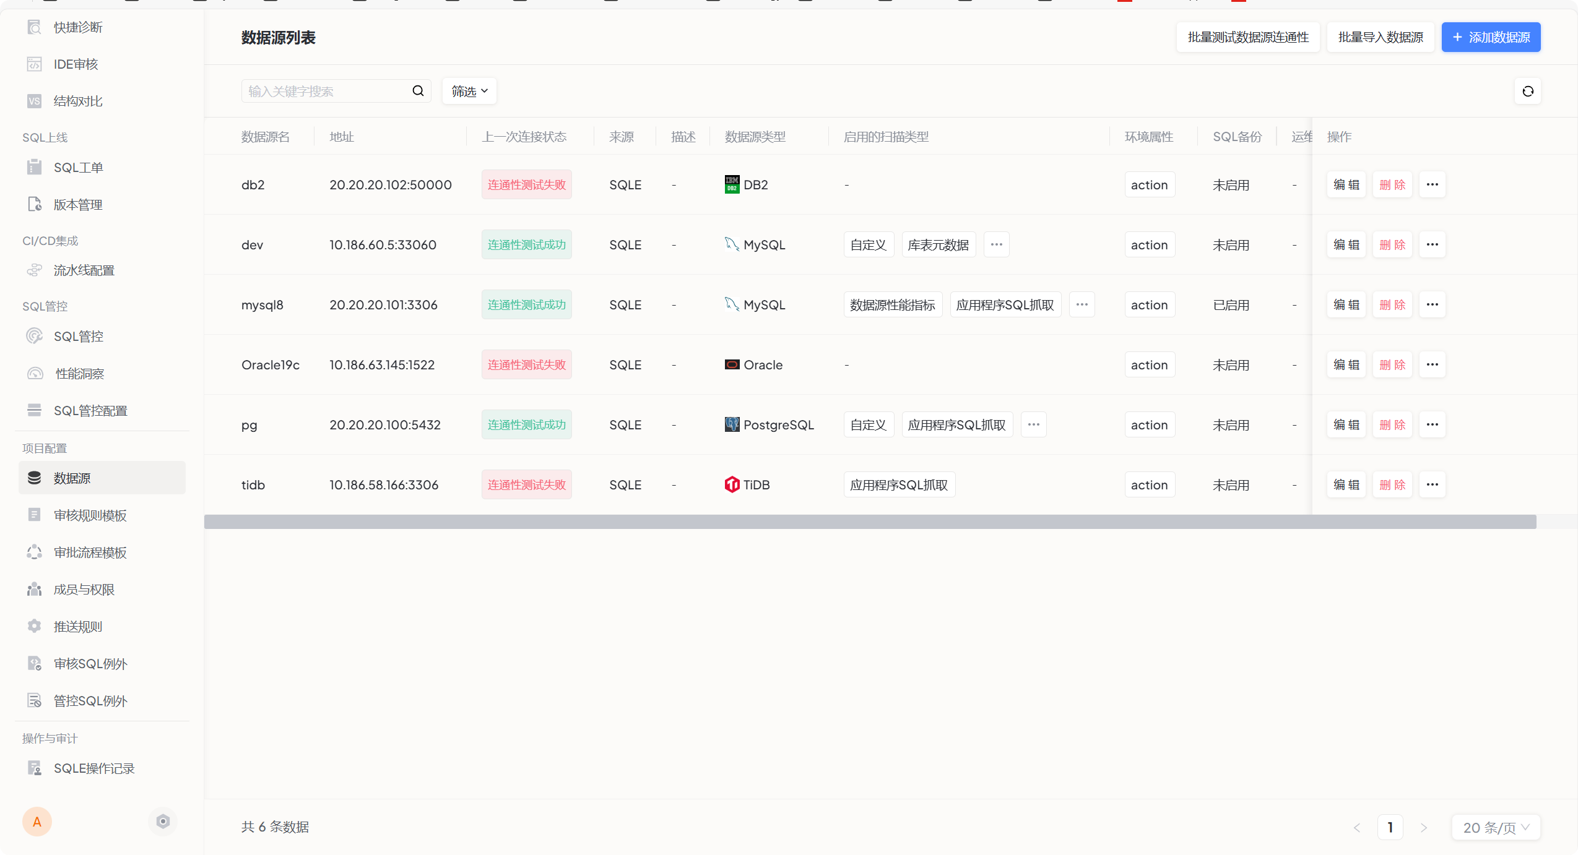Click the 数据源类型 column header
This screenshot has height=855, width=1578.
click(755, 137)
